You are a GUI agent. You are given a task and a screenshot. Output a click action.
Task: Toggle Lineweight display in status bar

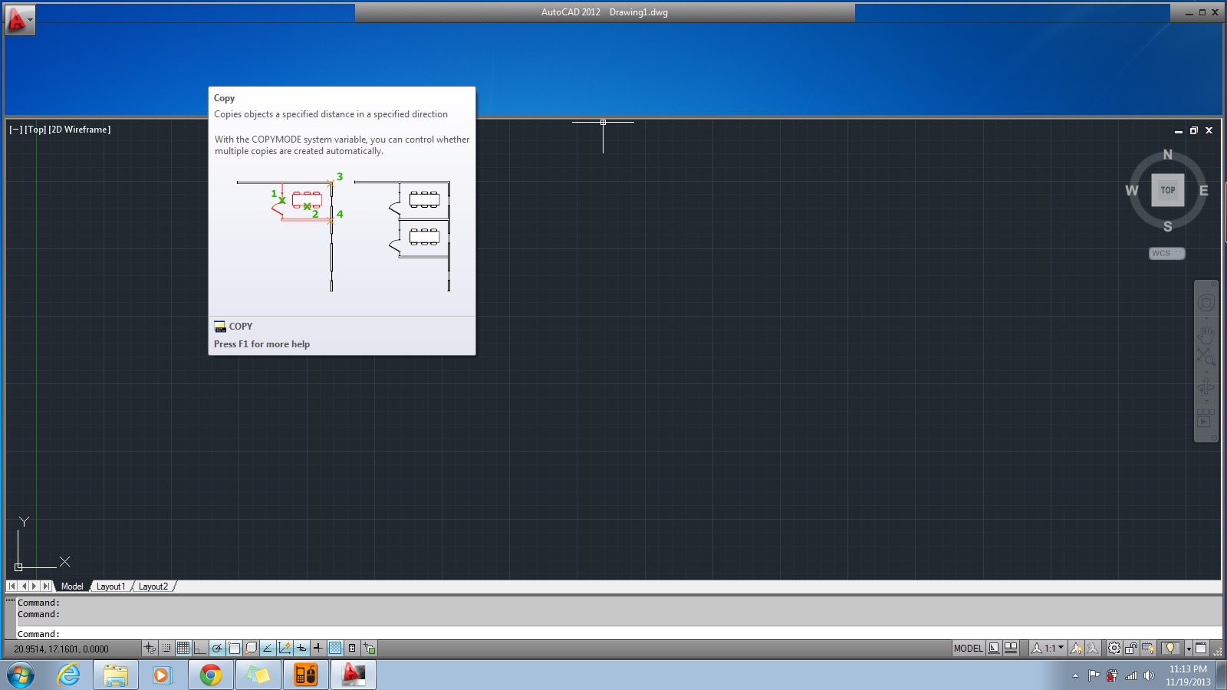click(x=318, y=648)
